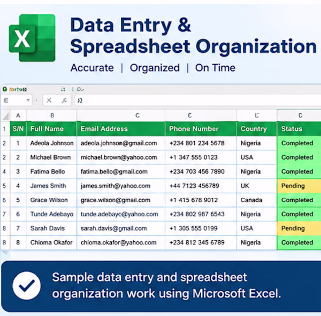
Task: Click the word Accurate in the tagline
Action: pyautogui.click(x=92, y=68)
